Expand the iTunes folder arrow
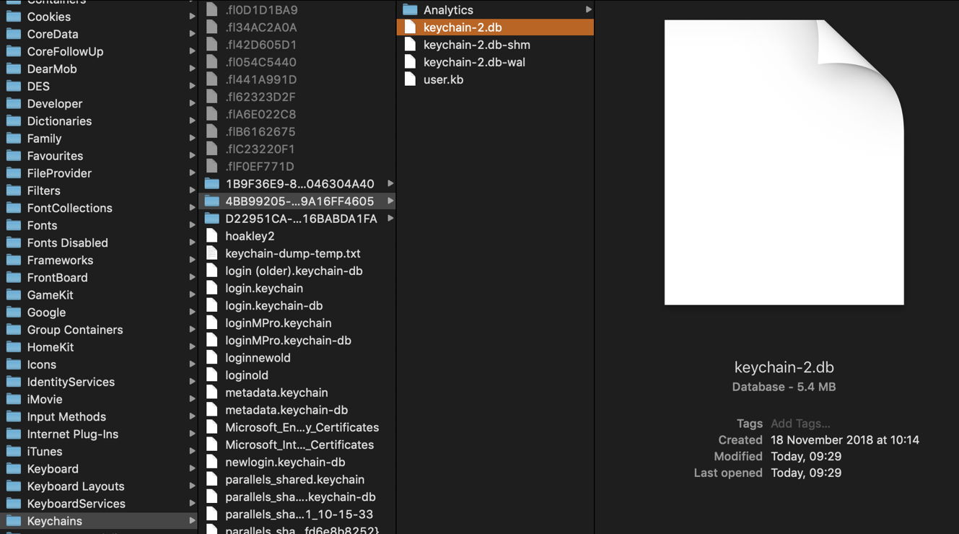Screen dimensions: 959x534 (192, 451)
